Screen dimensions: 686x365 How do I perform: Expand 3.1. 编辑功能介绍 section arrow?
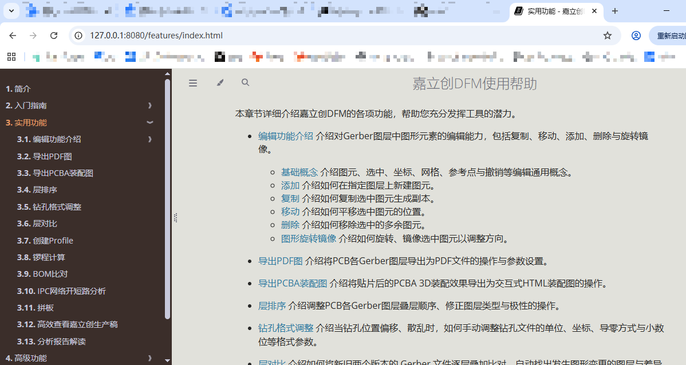pyautogui.click(x=150, y=139)
